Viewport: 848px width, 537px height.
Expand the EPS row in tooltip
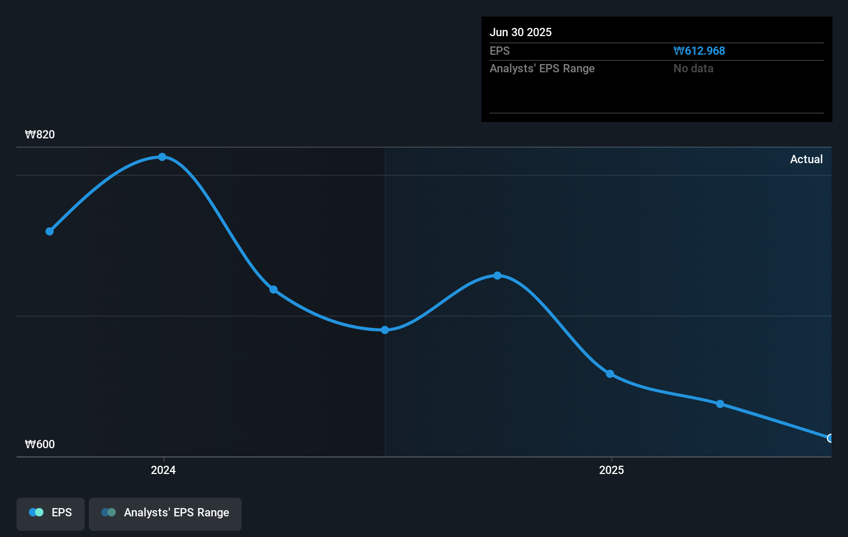[499, 51]
